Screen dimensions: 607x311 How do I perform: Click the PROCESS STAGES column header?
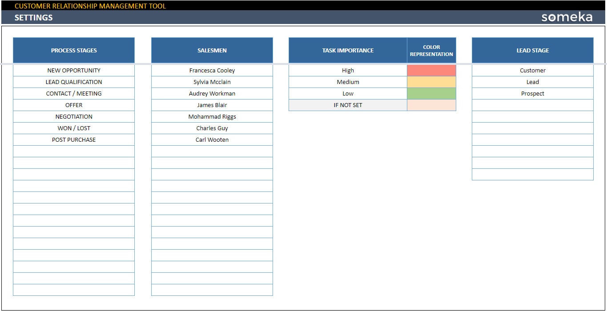[73, 50]
